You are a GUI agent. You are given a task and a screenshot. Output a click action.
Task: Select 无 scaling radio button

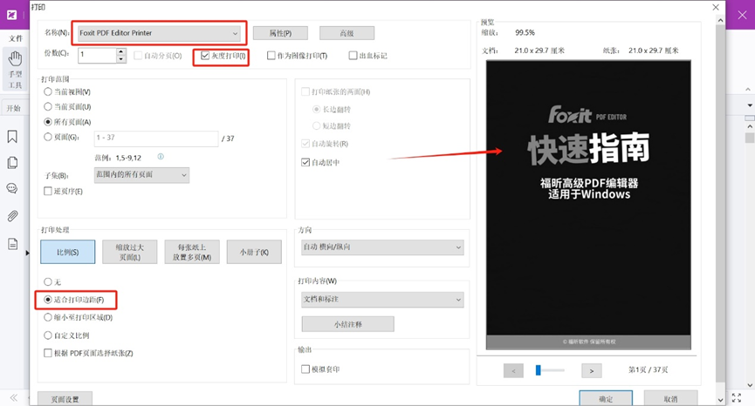(48, 282)
